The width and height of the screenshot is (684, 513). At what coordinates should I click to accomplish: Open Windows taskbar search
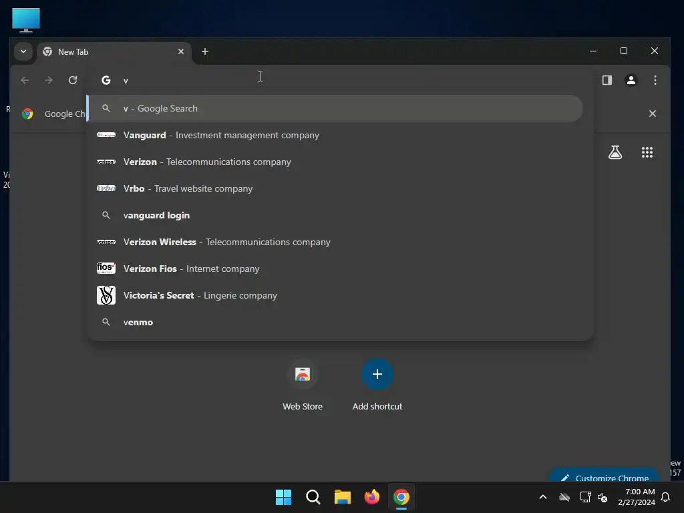313,497
